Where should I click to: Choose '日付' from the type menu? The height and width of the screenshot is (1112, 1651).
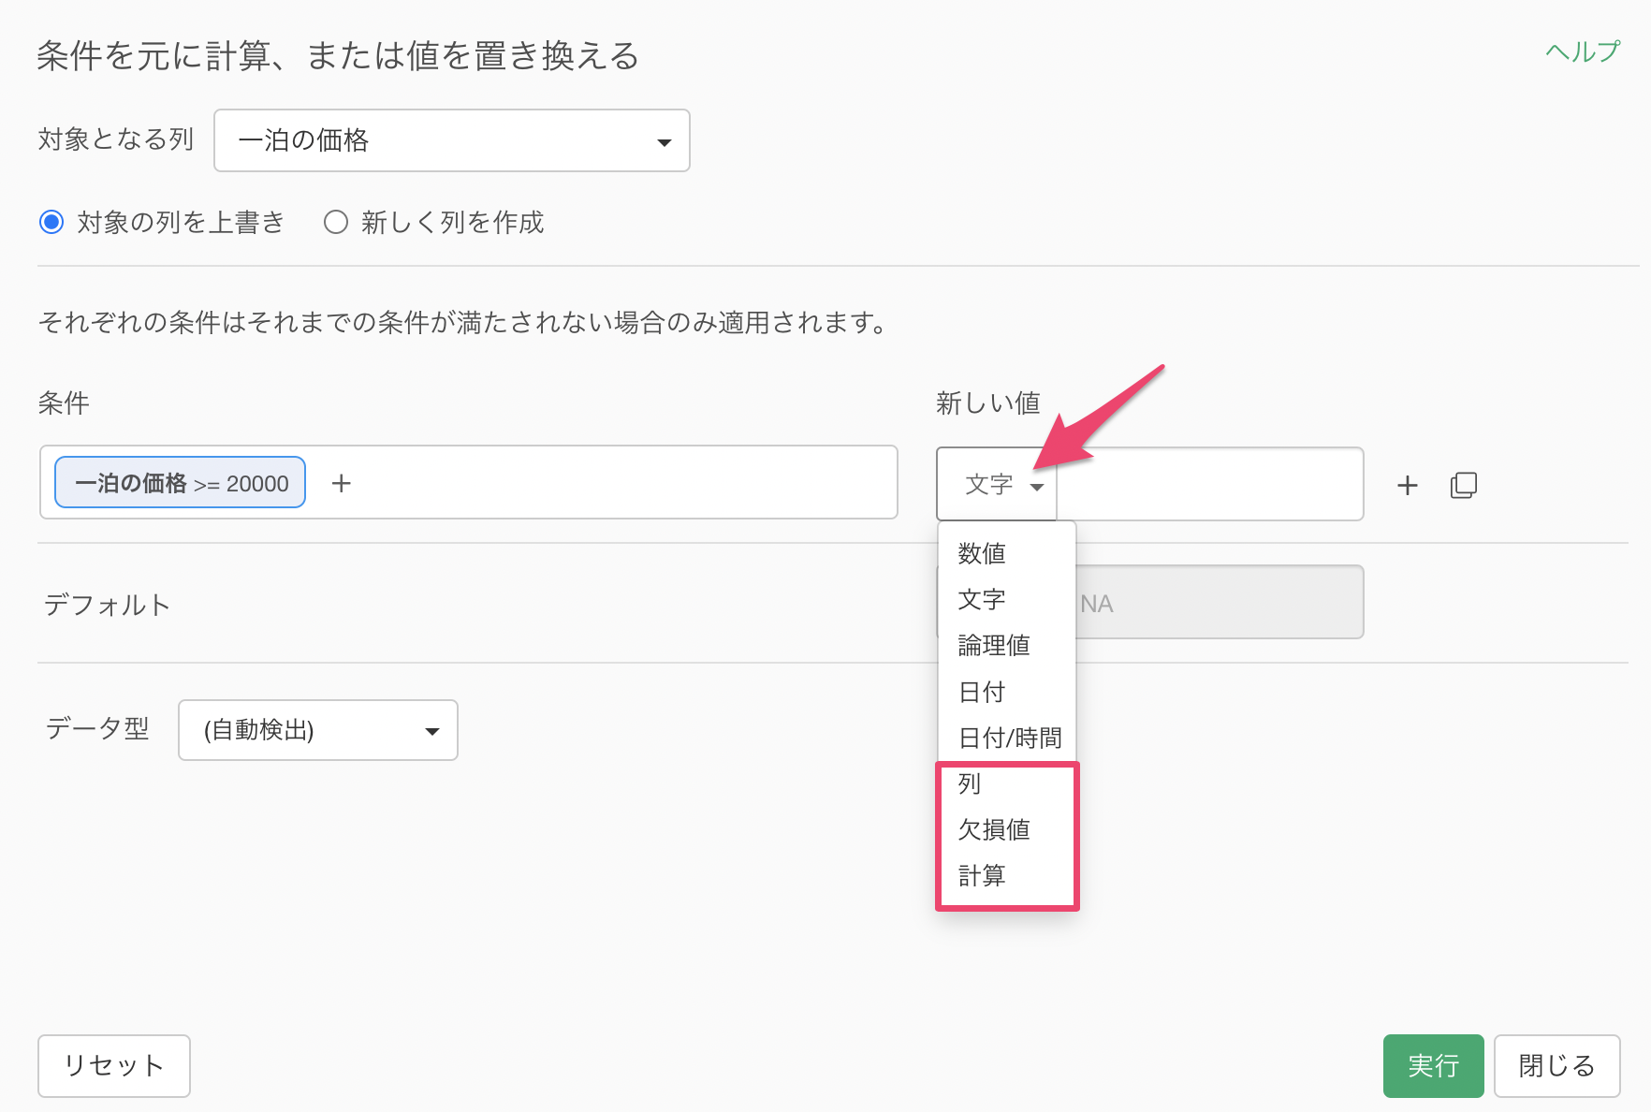[982, 692]
